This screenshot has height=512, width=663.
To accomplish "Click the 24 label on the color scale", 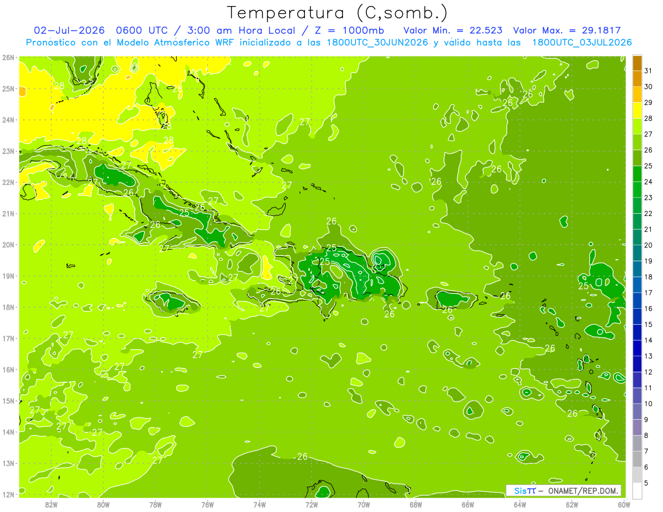I will click(649, 182).
